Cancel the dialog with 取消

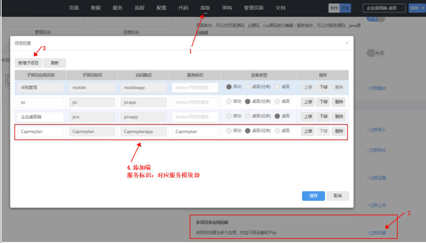pos(338,196)
